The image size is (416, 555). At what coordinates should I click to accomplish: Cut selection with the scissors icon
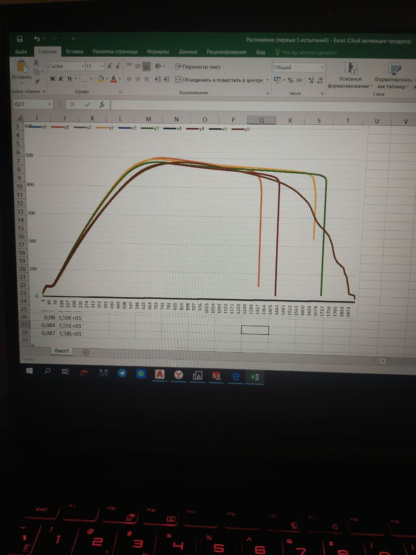click(x=36, y=63)
